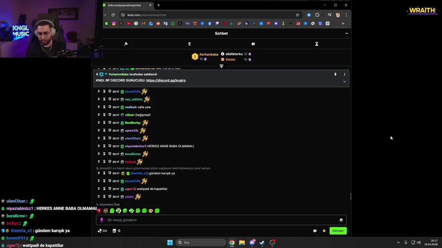Open the Sohbet three-dot options menu
The width and height of the screenshot is (442, 248).
coord(346,33)
